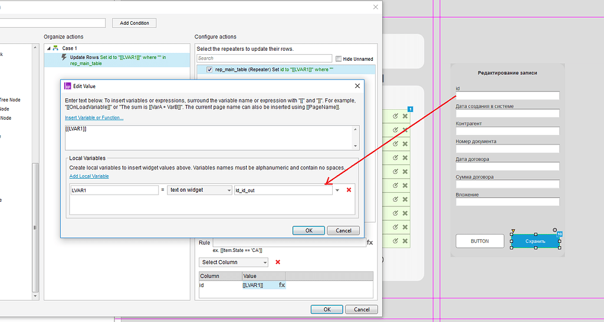Viewport: 604px width, 322px height.
Task: Click the Case 1 flow icon
Action: point(55,48)
